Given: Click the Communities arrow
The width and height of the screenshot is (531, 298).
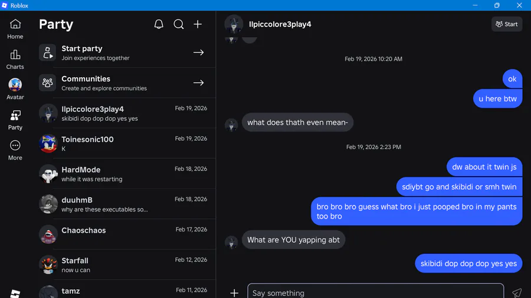Looking at the screenshot, I should [x=198, y=83].
